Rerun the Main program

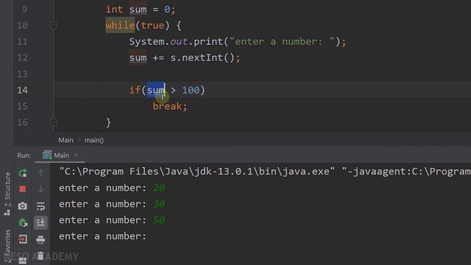(23, 173)
